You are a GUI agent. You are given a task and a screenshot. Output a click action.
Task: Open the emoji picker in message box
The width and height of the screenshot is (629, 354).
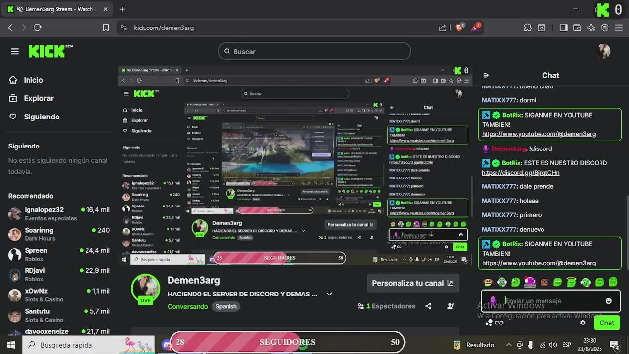point(609,301)
